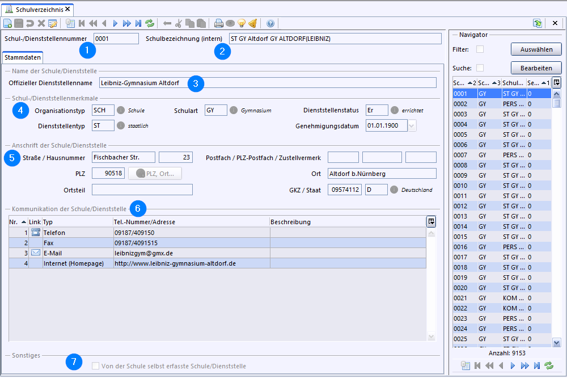Check 'Von der Schule selbst erfasste Schule/Dienststelle'
The width and height of the screenshot is (567, 378).
[x=96, y=366]
